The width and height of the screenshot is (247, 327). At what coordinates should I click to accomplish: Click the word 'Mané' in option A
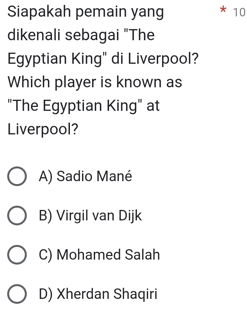(114, 176)
